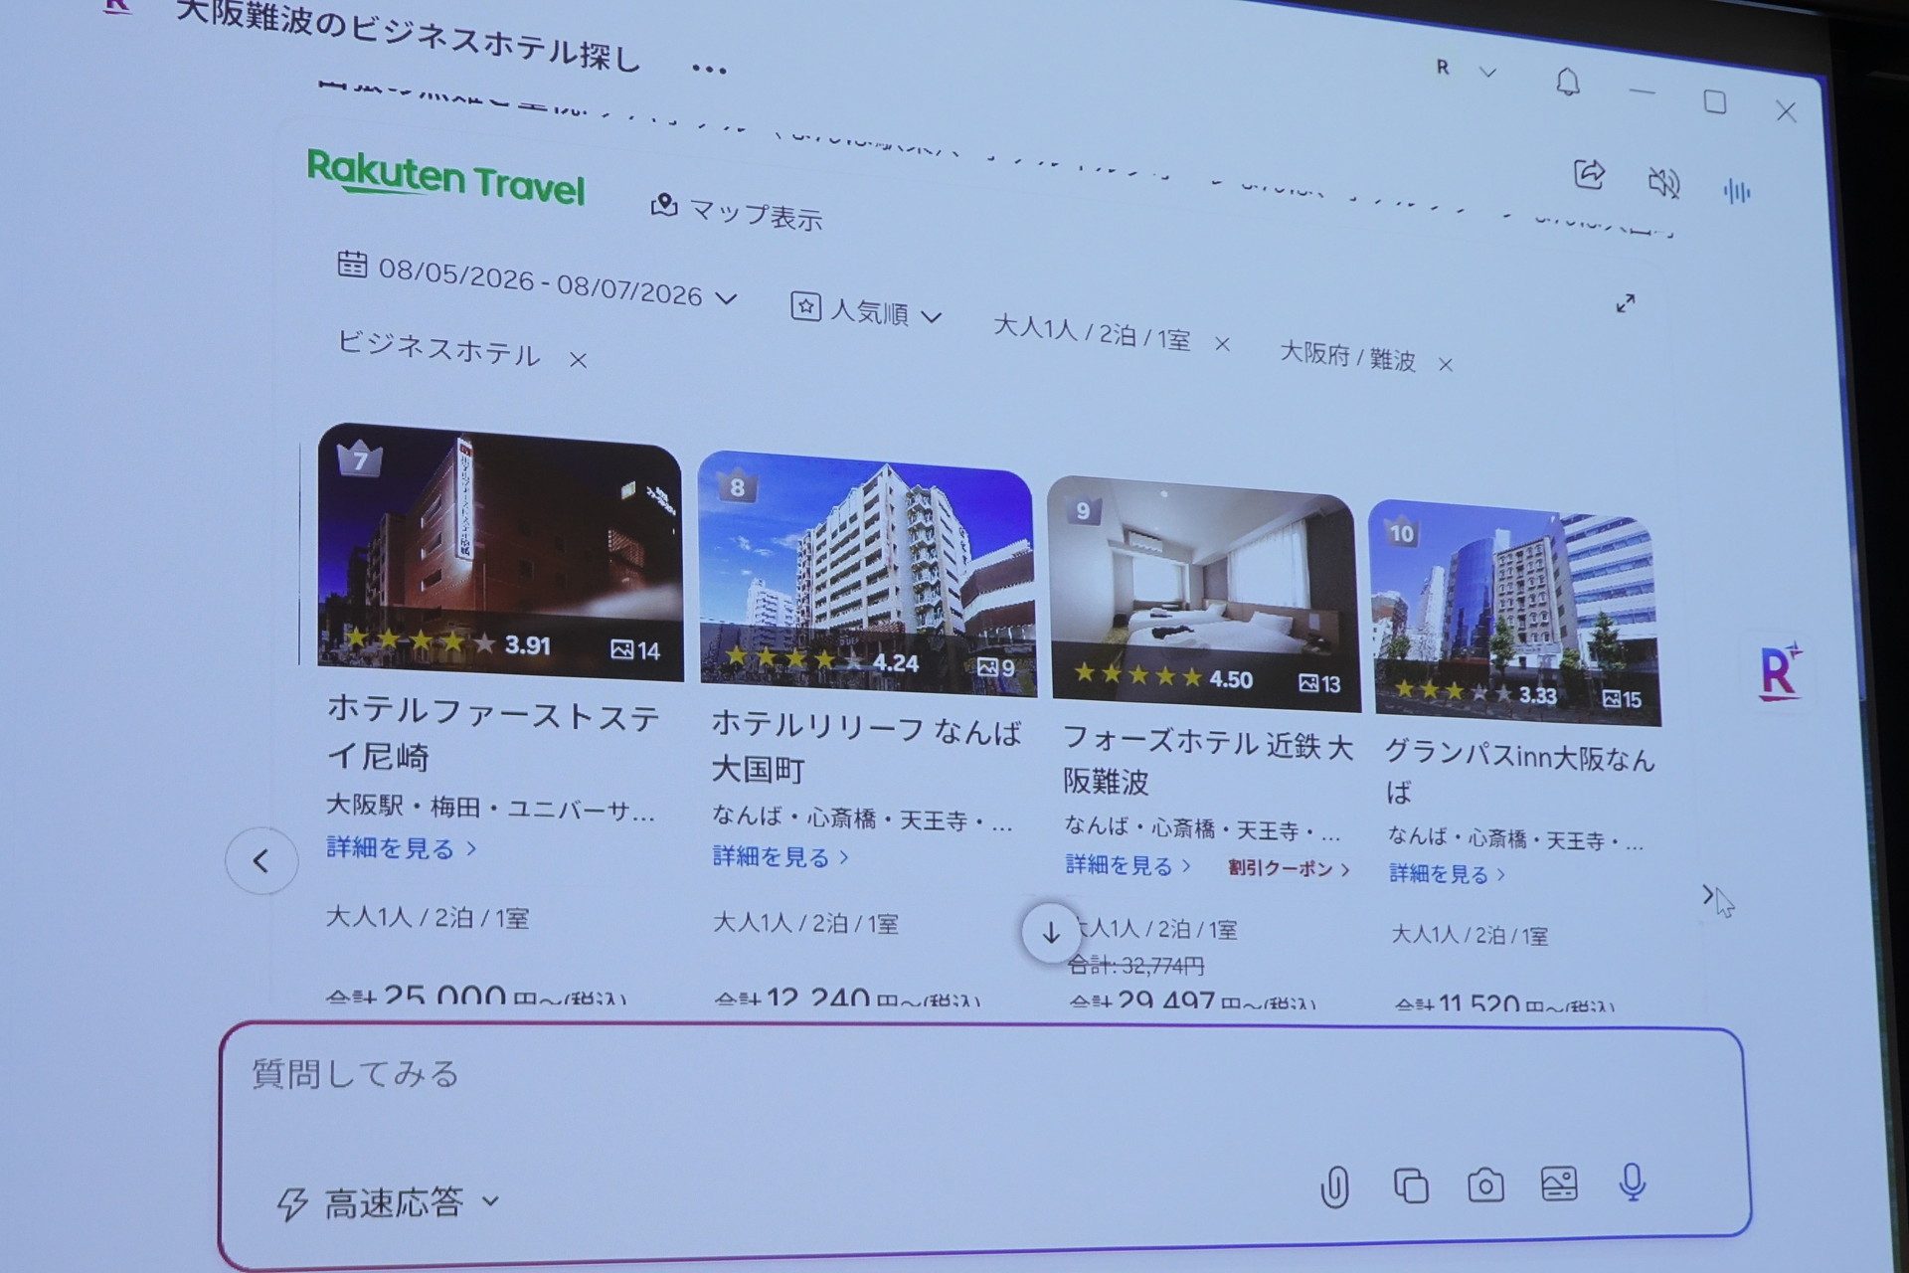Click the share icon at top right
Screen dimensions: 1909x1273
pos(1590,174)
